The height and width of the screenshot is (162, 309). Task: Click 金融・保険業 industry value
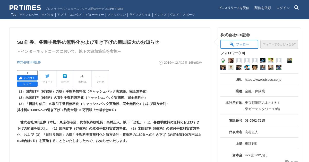coord(255,91)
